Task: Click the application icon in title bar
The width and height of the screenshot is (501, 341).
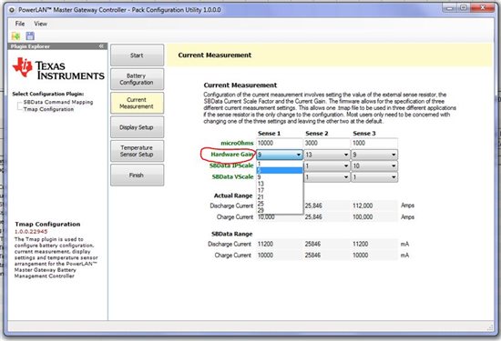Action: [12, 10]
